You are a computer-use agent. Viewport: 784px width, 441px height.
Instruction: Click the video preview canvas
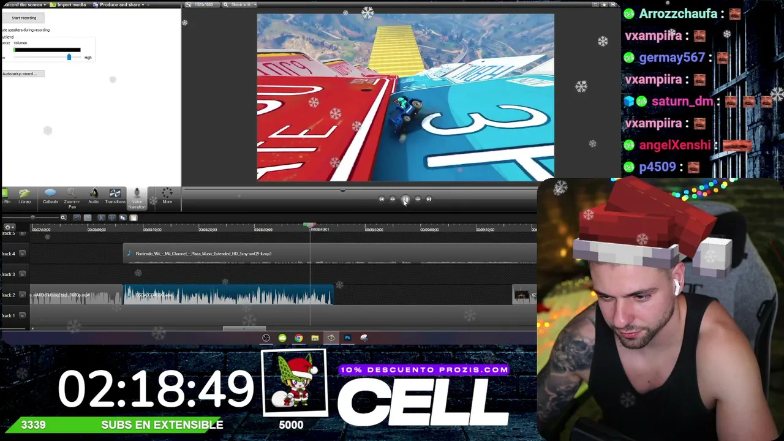(x=405, y=97)
